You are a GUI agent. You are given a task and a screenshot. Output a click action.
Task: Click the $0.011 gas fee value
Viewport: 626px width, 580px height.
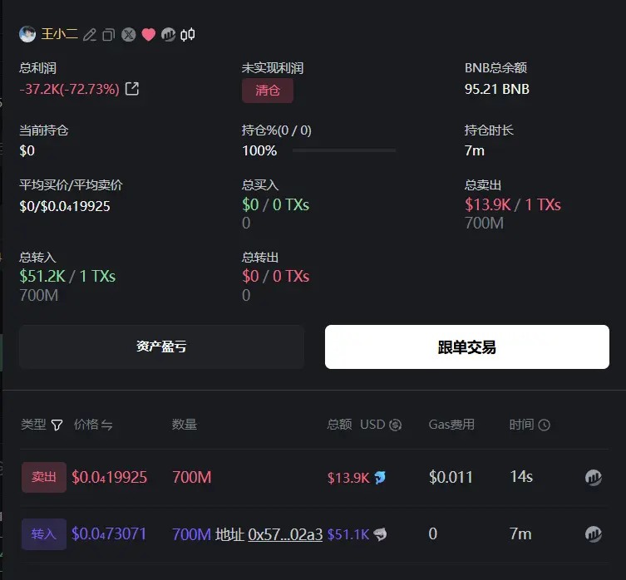point(451,478)
